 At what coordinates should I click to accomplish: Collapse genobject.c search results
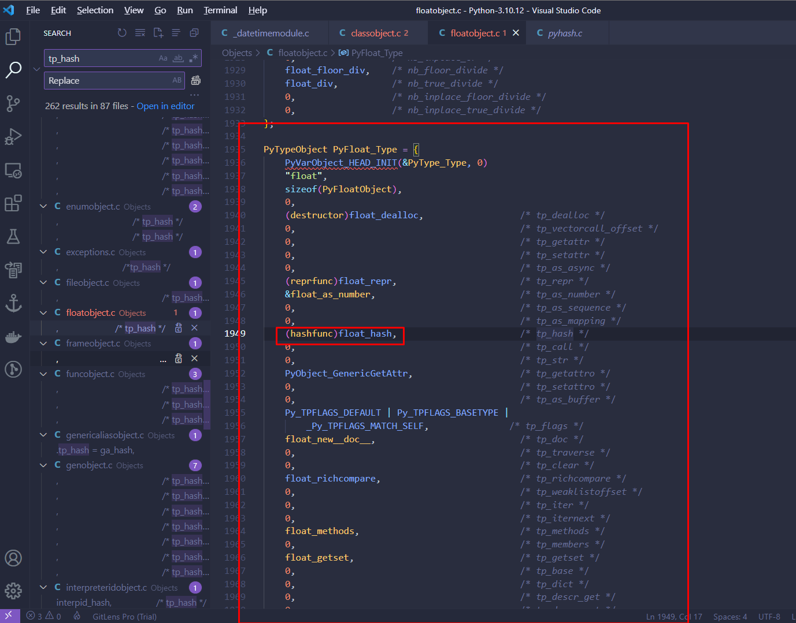tap(43, 465)
